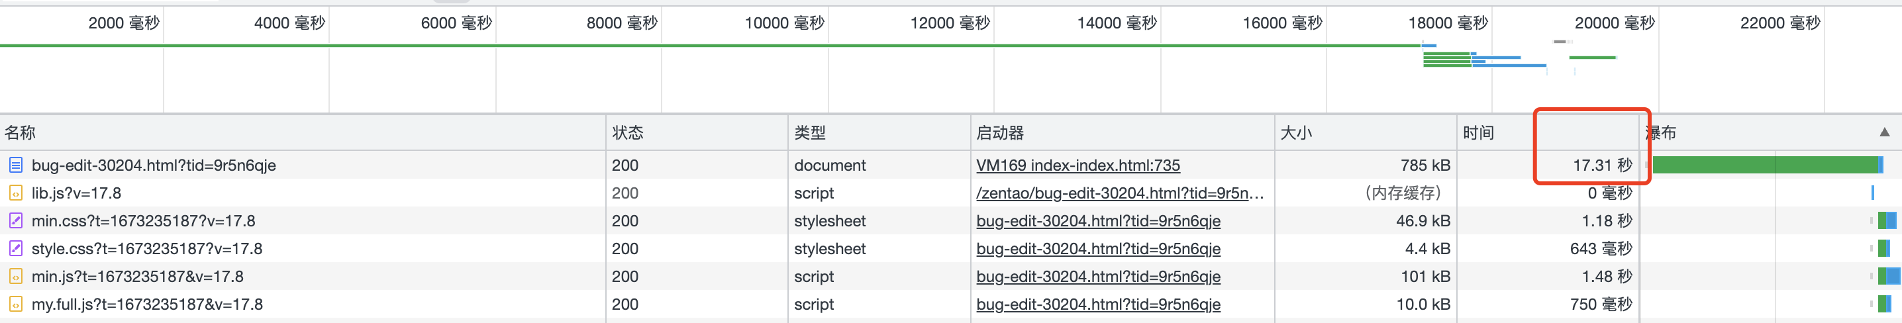1902x323 pixels.
Task: Select the my.full.js request row name
Action: click(x=147, y=304)
